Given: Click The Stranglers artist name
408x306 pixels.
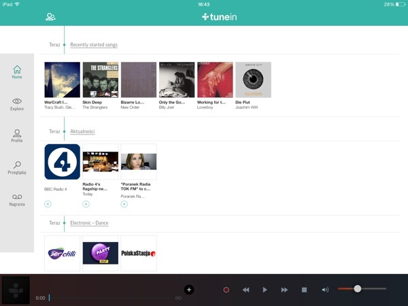Looking at the screenshot, I should [x=95, y=107].
